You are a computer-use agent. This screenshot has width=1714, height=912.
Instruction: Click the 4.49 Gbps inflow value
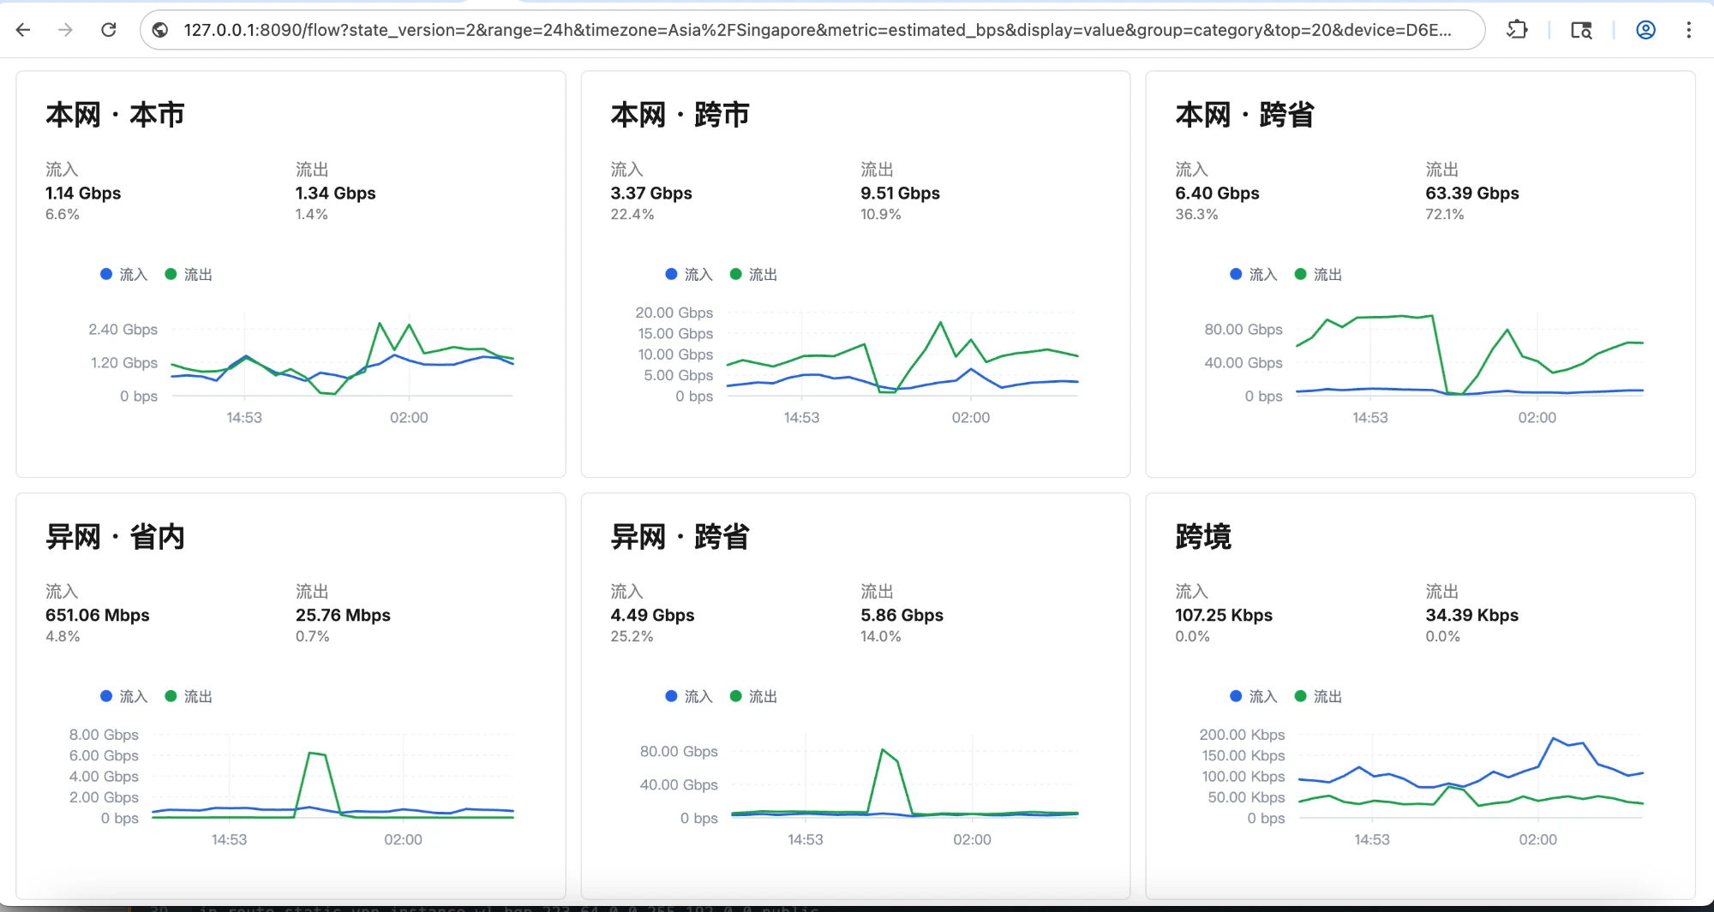[652, 616]
